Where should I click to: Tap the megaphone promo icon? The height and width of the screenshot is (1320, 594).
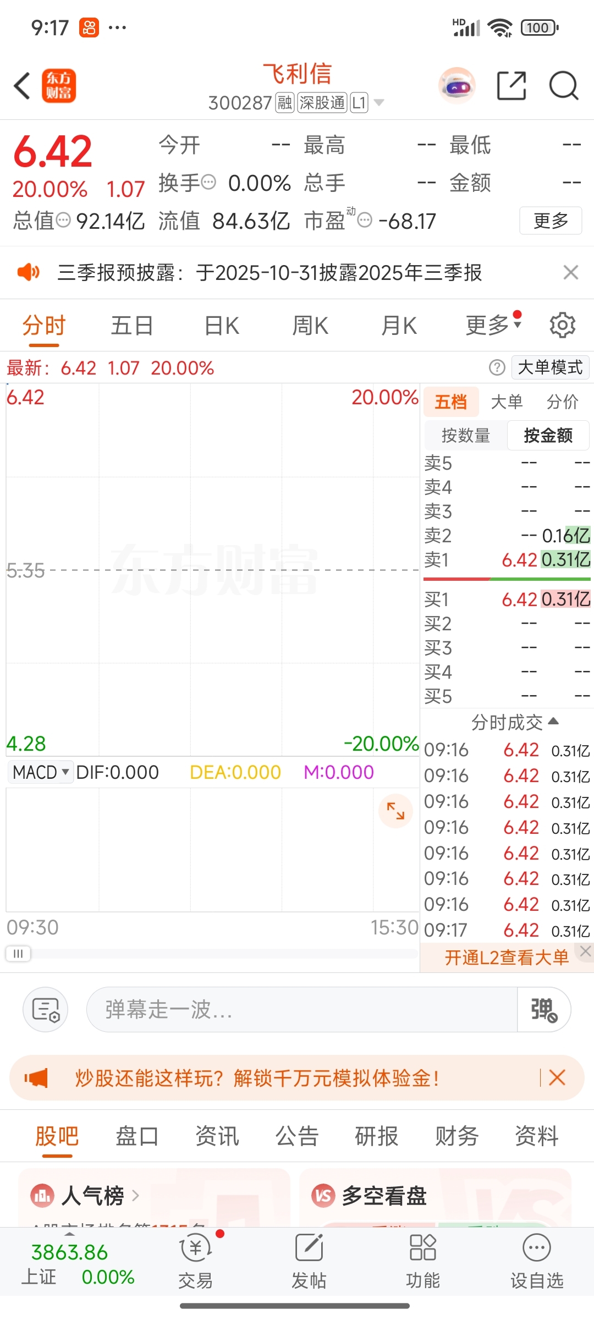coord(36,1077)
